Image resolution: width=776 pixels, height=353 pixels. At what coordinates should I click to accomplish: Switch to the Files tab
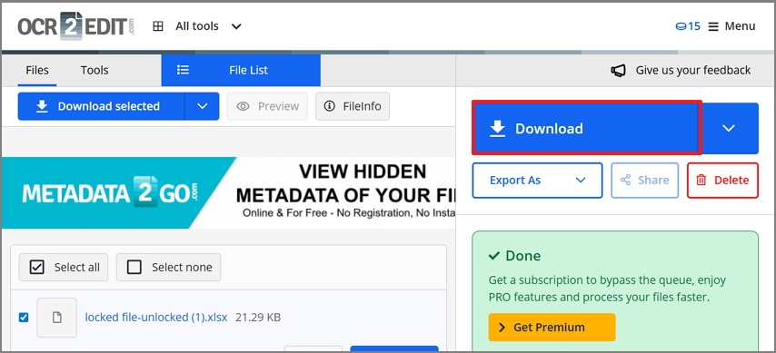pos(37,70)
